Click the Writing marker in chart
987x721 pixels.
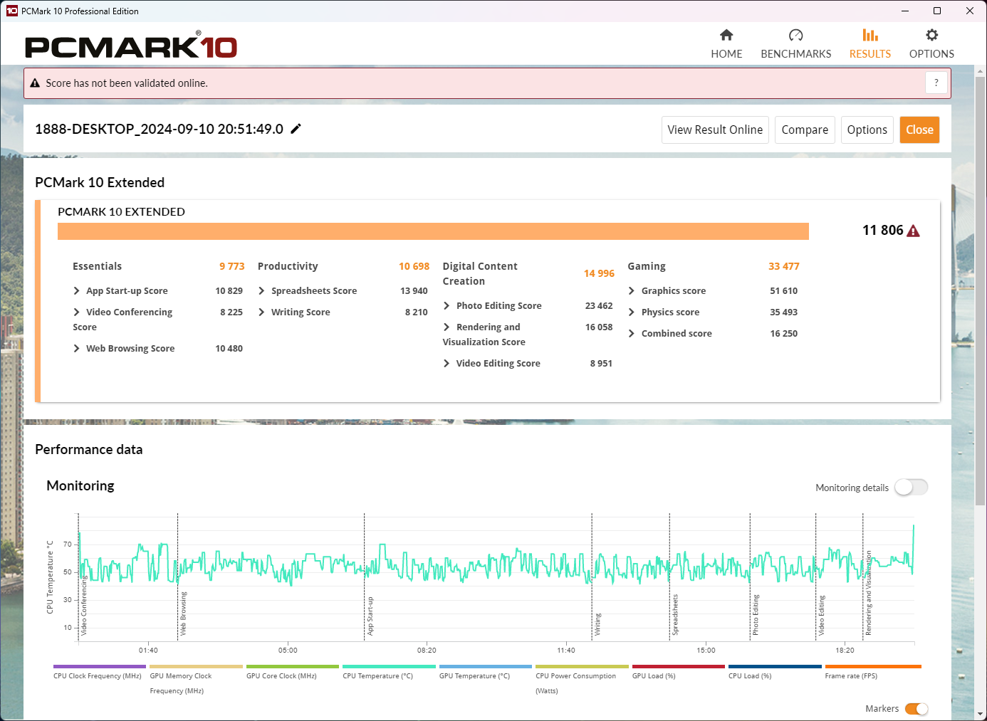(597, 624)
